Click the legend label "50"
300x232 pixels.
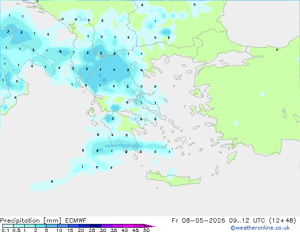(x=146, y=230)
